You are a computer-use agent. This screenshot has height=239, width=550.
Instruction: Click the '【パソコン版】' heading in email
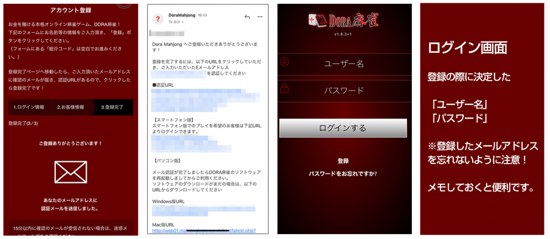point(167,161)
